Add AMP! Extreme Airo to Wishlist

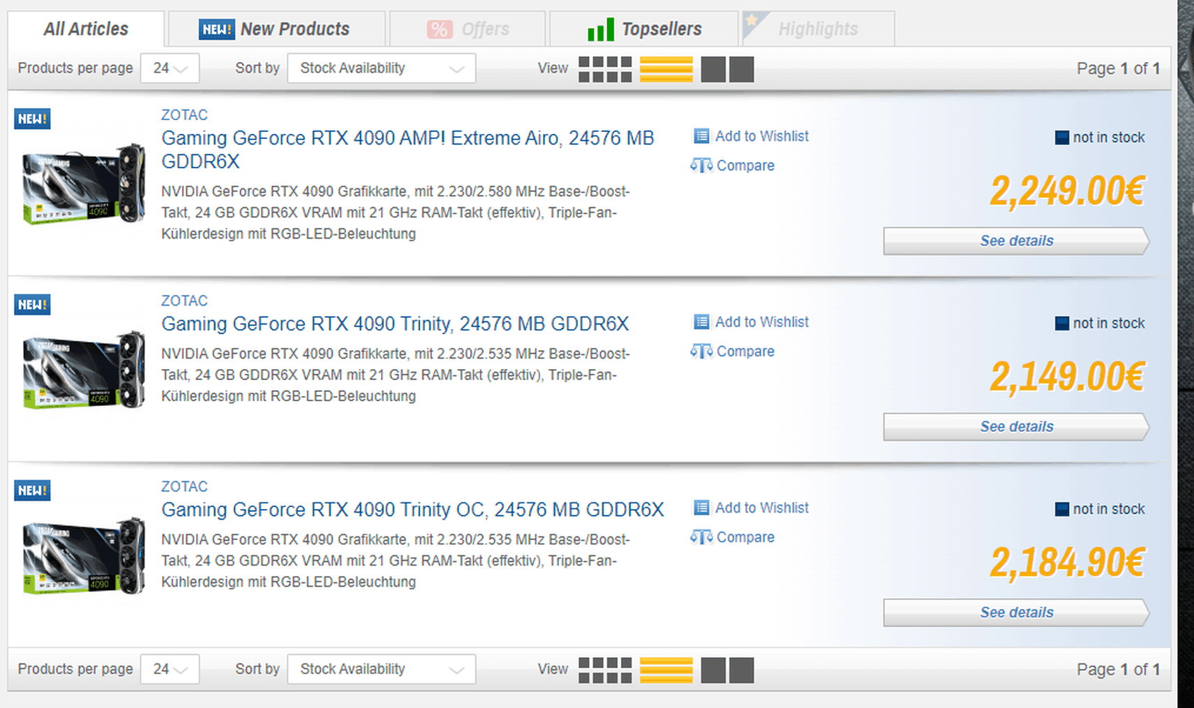762,136
